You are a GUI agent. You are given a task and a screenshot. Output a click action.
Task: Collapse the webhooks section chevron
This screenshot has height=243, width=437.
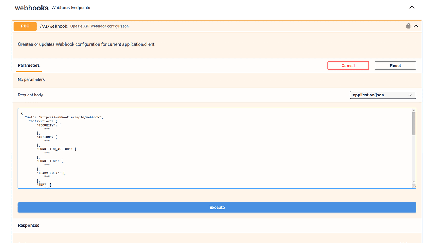412,8
